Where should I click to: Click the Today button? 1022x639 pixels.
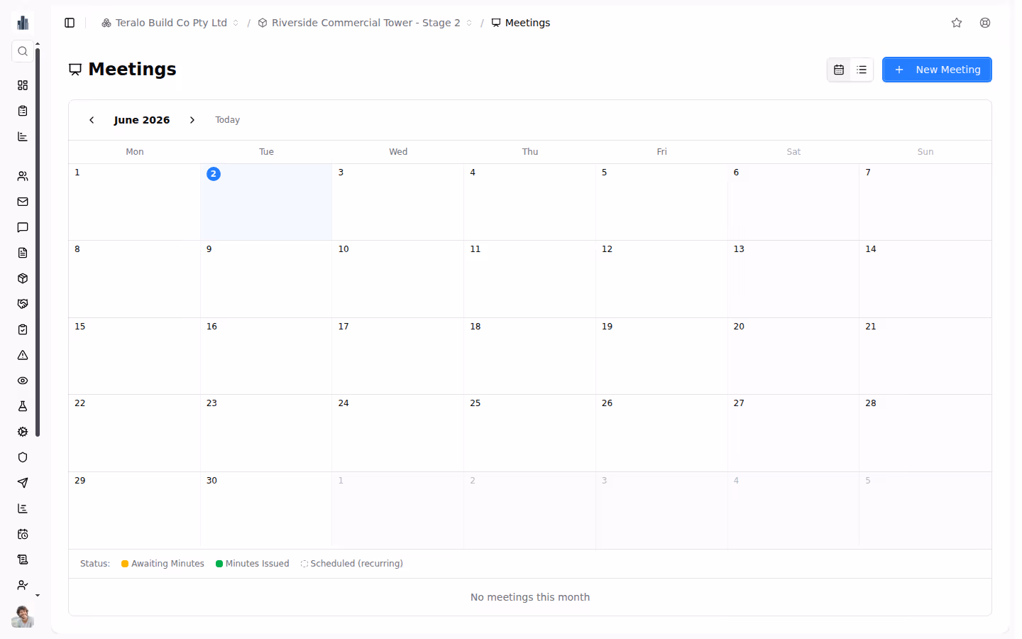click(228, 120)
